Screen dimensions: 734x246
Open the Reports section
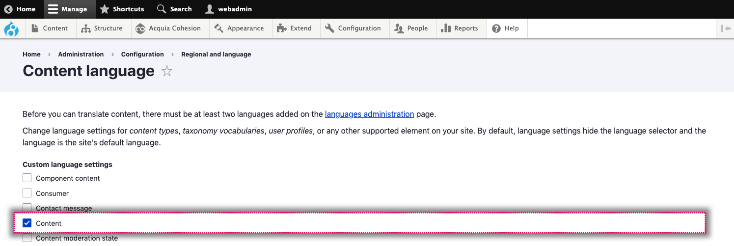click(460, 28)
